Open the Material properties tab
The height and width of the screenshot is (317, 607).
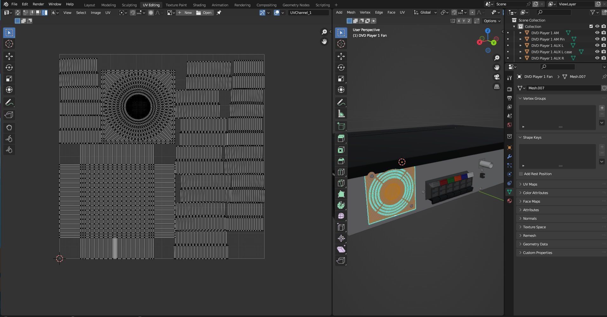click(x=509, y=201)
